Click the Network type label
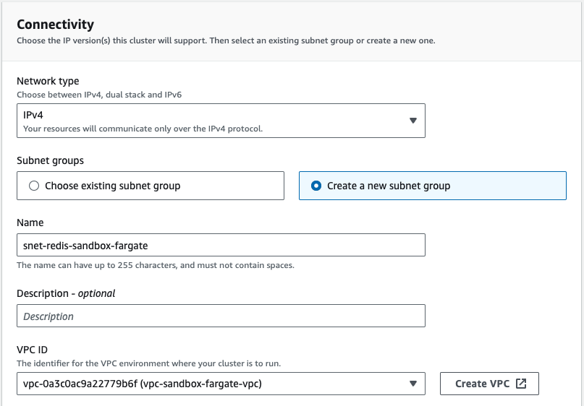The width and height of the screenshot is (584, 406). coord(48,81)
